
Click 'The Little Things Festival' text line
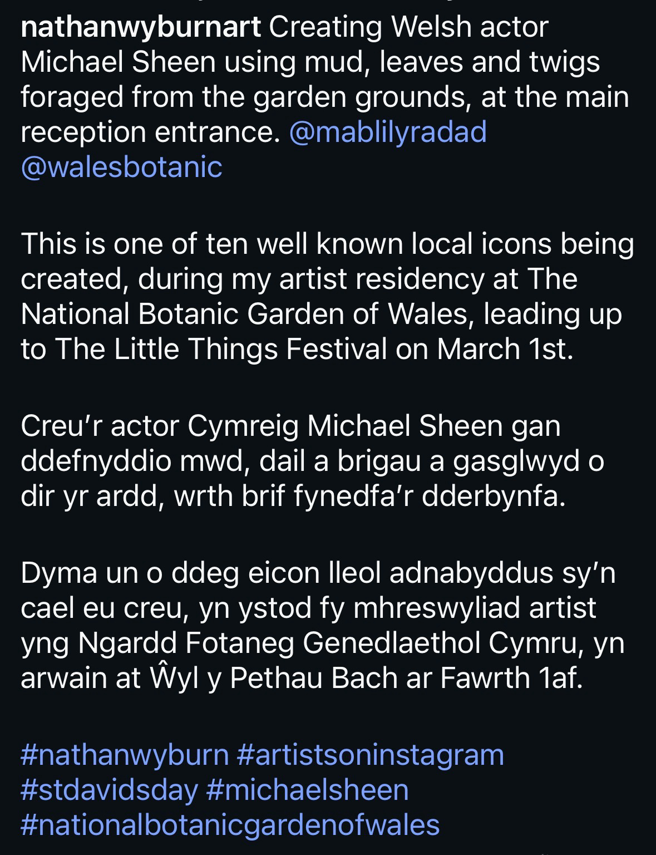coord(297,348)
